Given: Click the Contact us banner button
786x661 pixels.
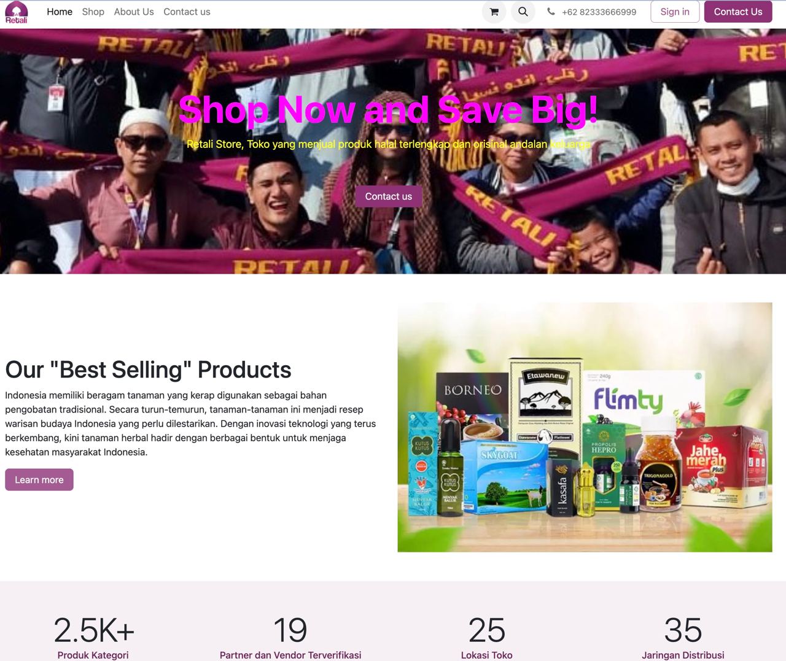Looking at the screenshot, I should pos(389,196).
